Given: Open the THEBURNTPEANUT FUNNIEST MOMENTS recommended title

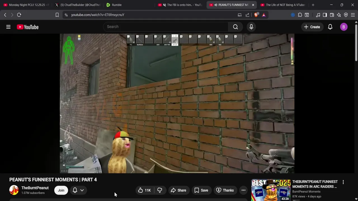Looking at the screenshot, I should (x=315, y=184).
